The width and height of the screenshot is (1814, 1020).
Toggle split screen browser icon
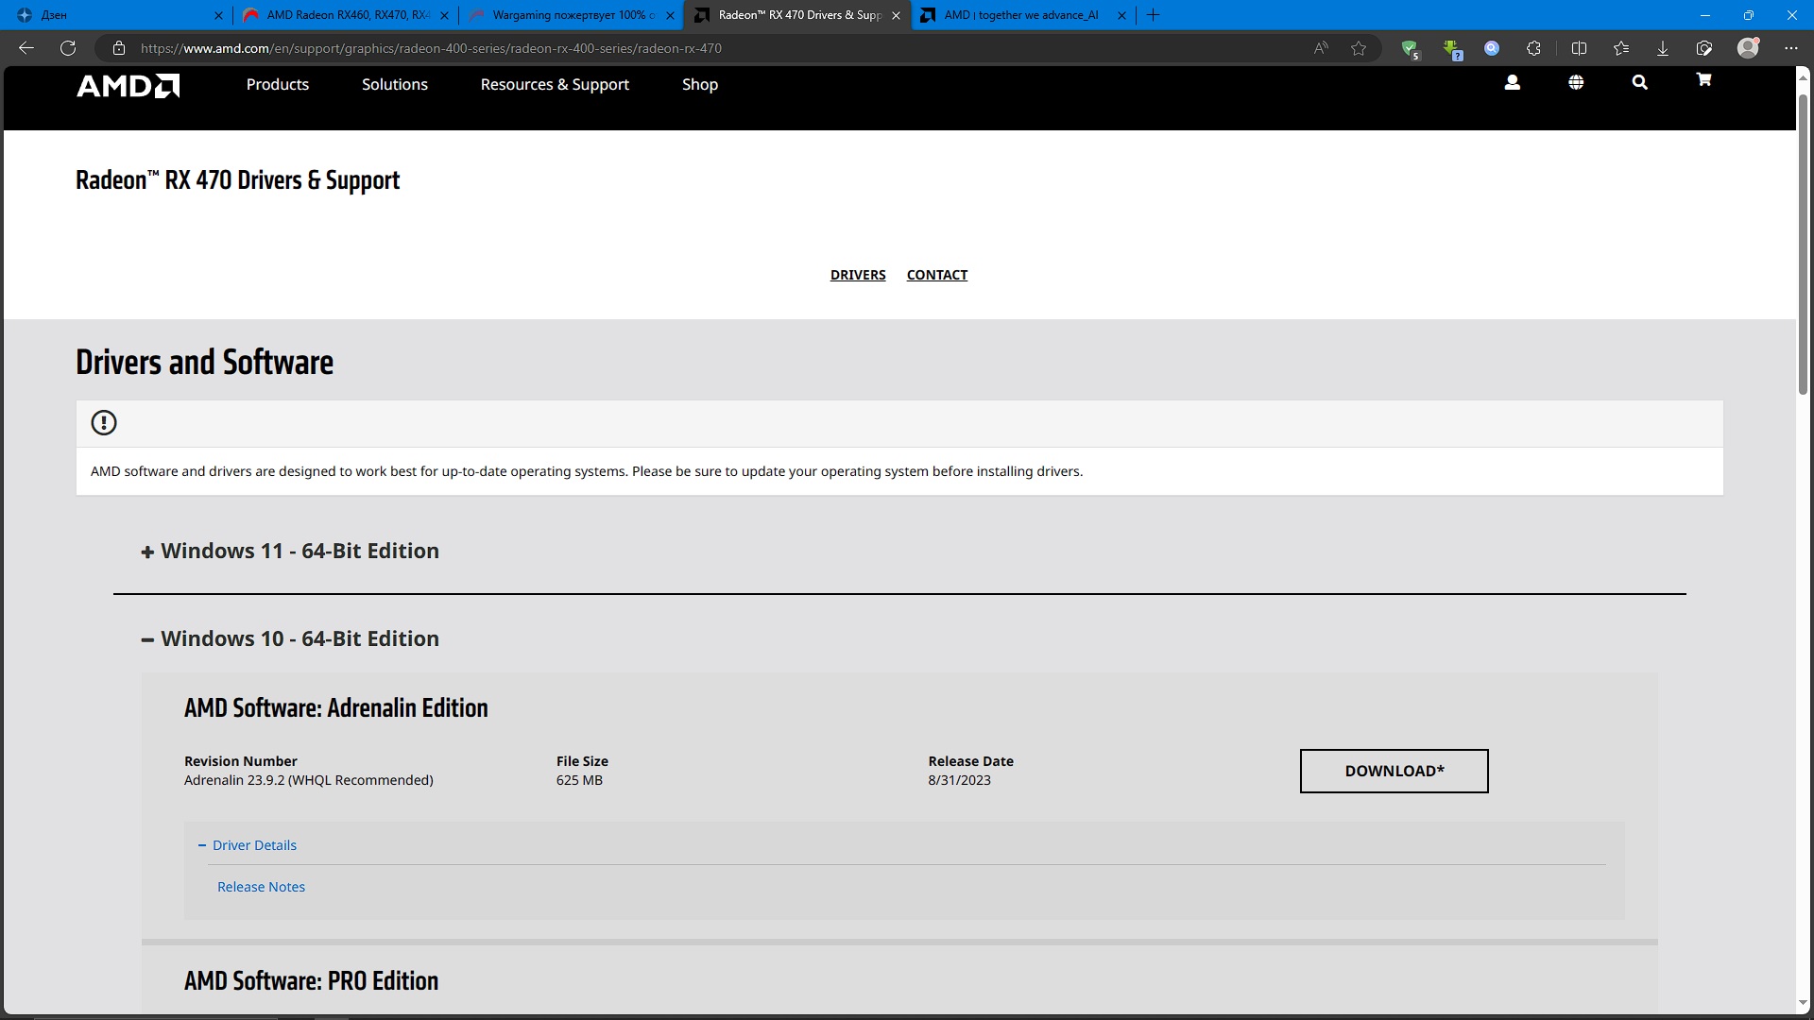(1579, 48)
